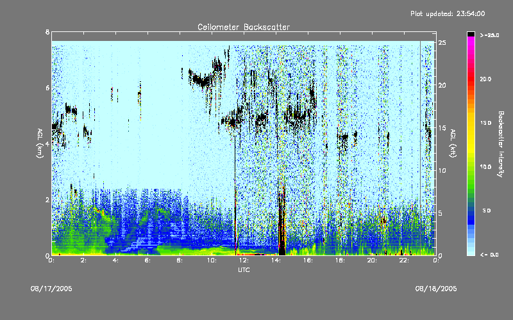Click the "Plot updated: 23:54:00" timestamp

click(448, 13)
